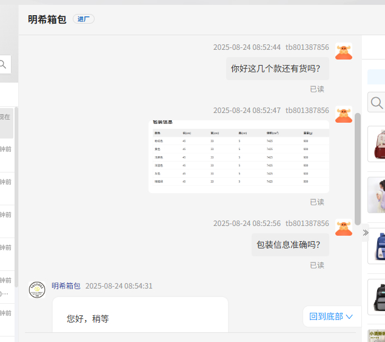The height and width of the screenshot is (342, 385).
Task: Click buyer avatar next to 你好这几个款还有货吗 message
Action: tap(344, 52)
